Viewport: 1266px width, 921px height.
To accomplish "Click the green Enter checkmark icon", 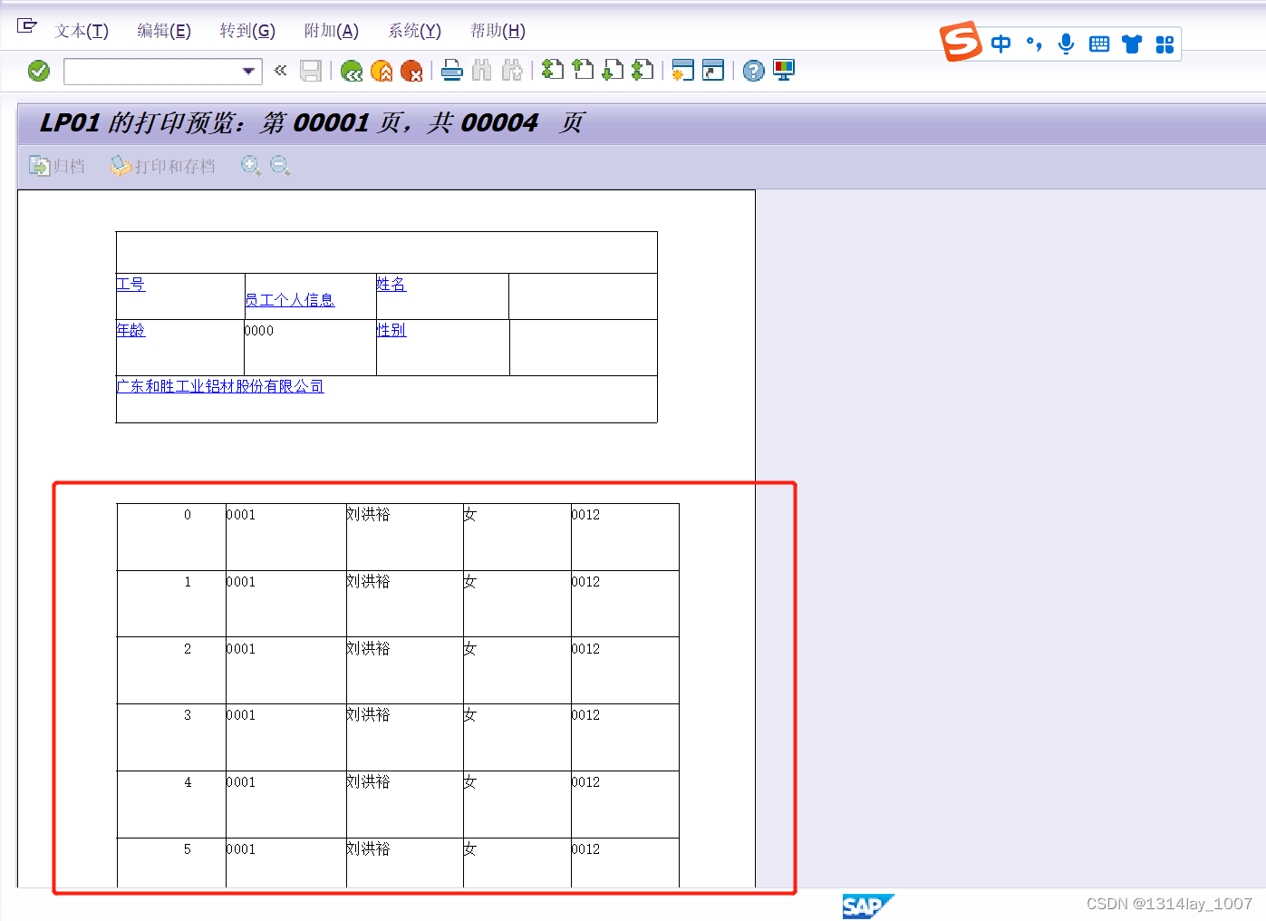I will (39, 71).
